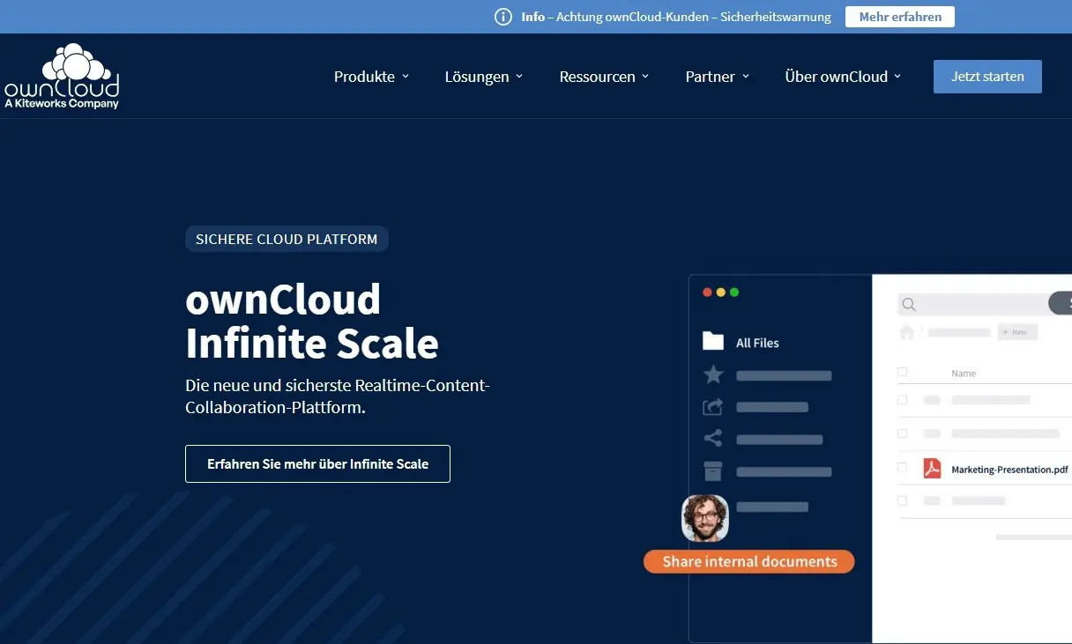This screenshot has width=1072, height=644.
Task: Click the Mehr erfahren security warning button
Action: 899,16
